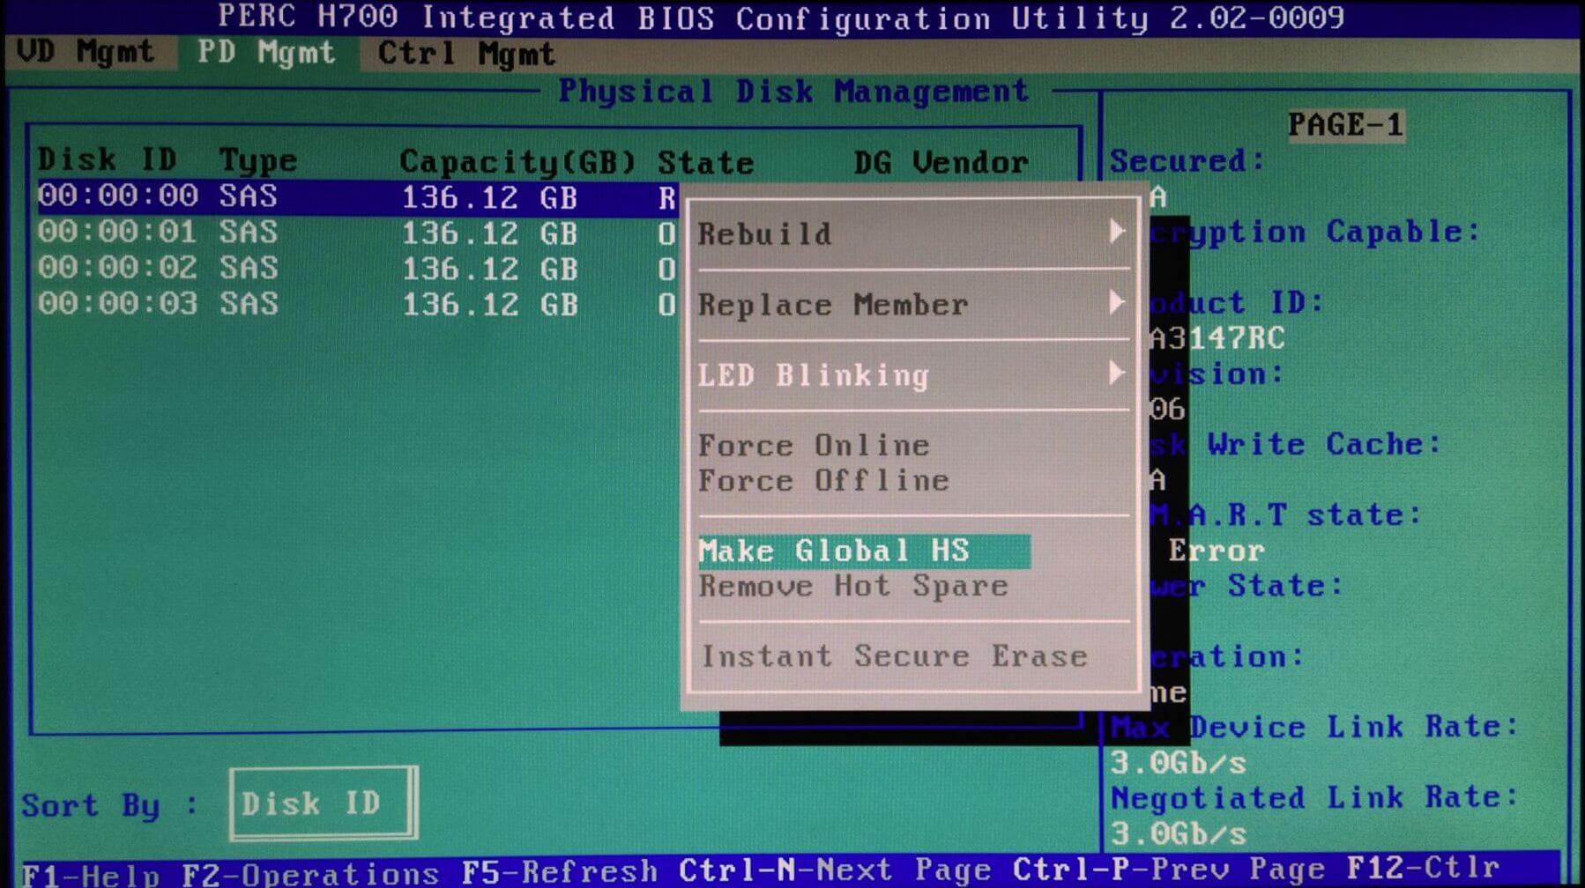Click capacity 136.12 GB of disk 00:00:02
1585x888 pixels.
490,270
